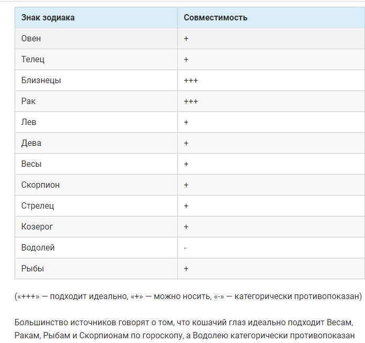Viewport: 365px width, 343px height.
Task: Click the 'Телец' zodiac cell
Action: (x=33, y=60)
